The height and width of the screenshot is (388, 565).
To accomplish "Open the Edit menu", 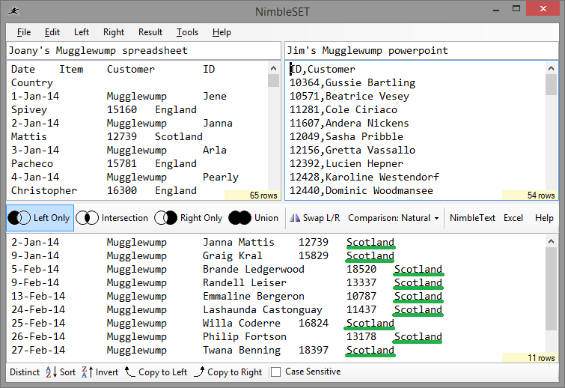I will coord(52,32).
